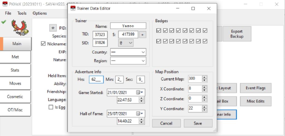285x136 pixels.
Task: Toggle the Nickname checkbox
Action: tap(43, 44)
